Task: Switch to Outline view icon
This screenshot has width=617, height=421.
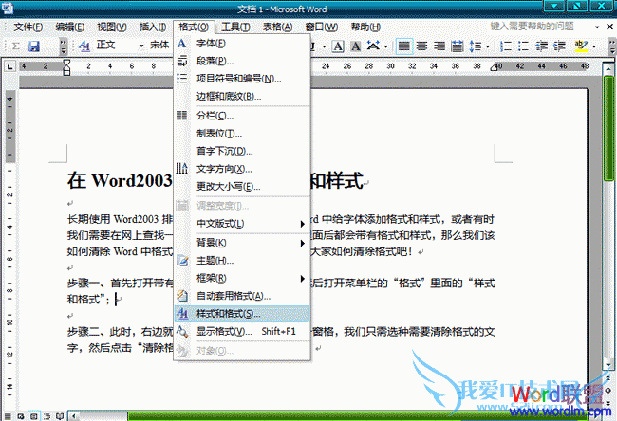Action: [x=47, y=416]
